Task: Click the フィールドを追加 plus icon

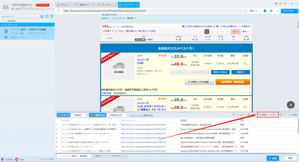Action: (x=281, y=115)
